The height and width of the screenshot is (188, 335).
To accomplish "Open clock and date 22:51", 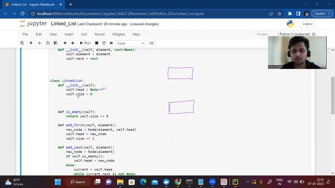I will [x=316, y=182].
